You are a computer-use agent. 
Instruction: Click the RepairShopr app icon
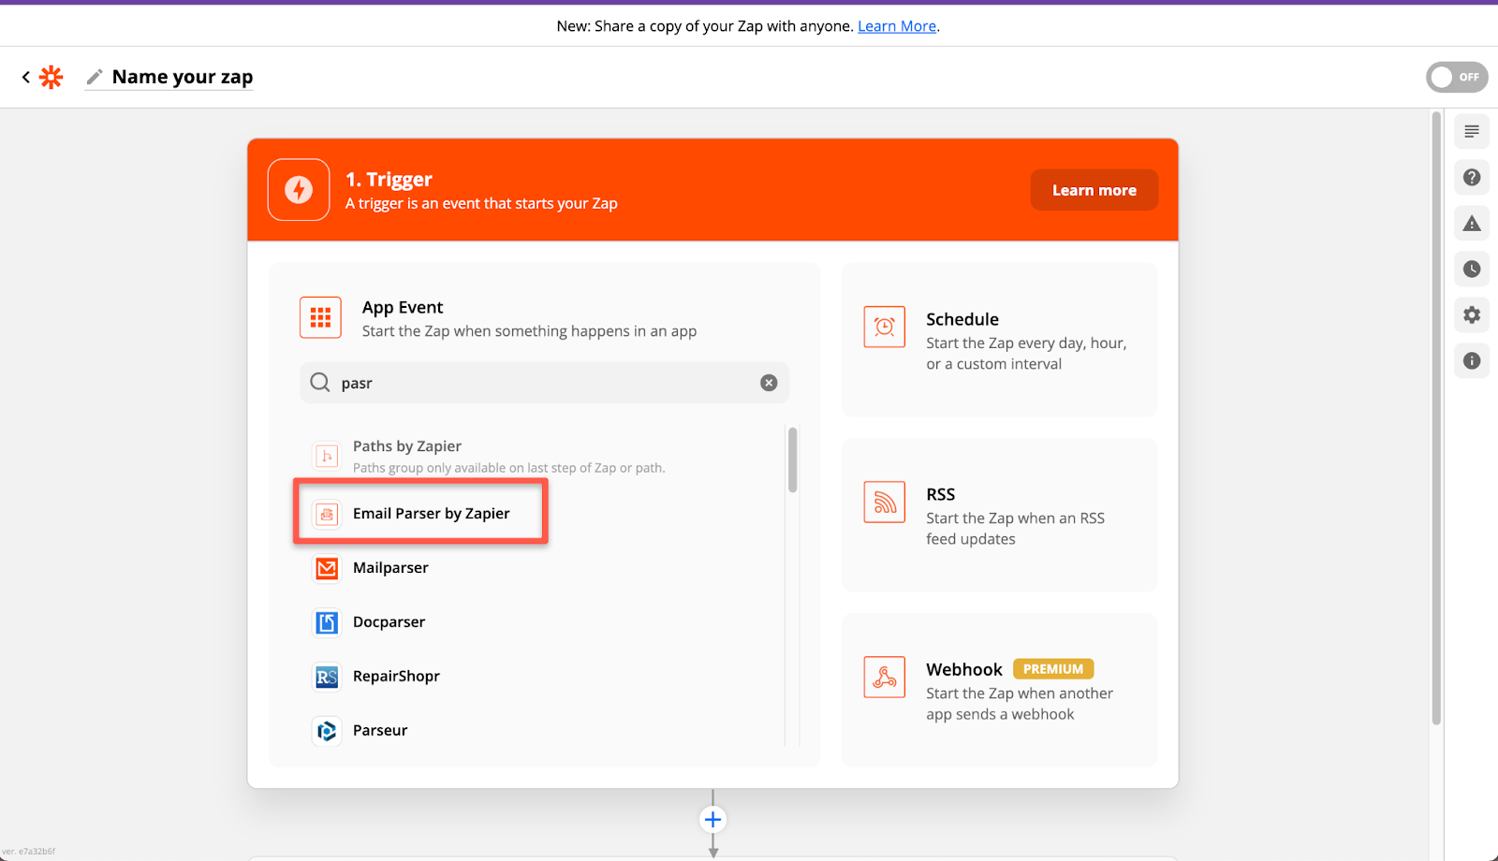click(x=327, y=677)
